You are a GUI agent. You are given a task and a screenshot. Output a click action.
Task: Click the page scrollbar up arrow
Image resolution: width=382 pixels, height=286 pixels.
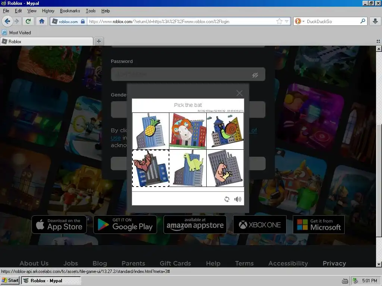point(379,49)
